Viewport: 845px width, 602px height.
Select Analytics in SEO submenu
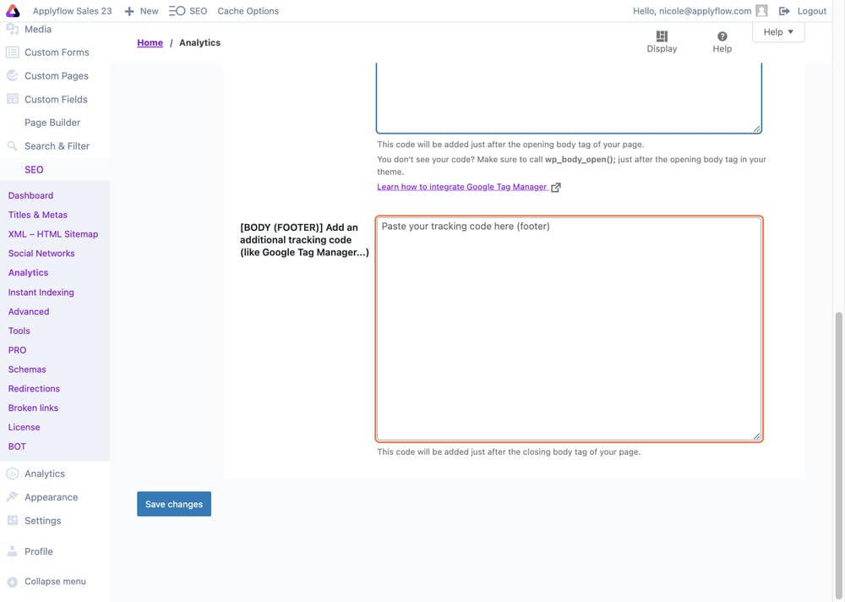pos(28,273)
